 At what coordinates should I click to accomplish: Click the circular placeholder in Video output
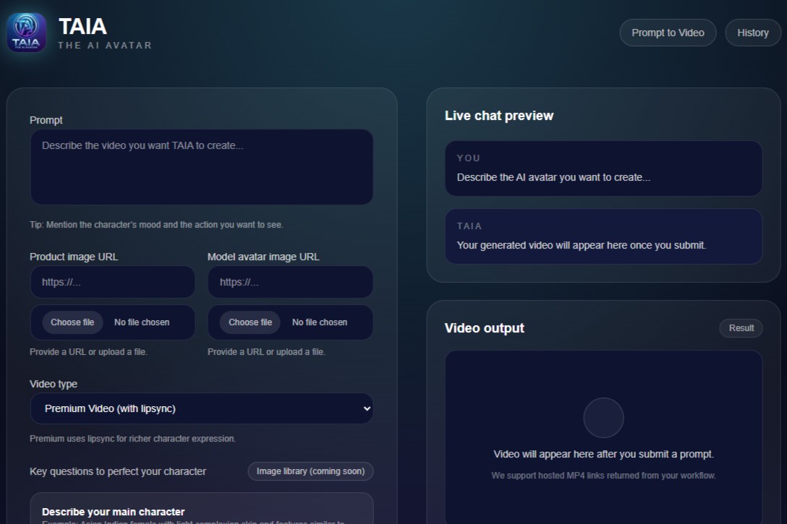click(x=603, y=418)
